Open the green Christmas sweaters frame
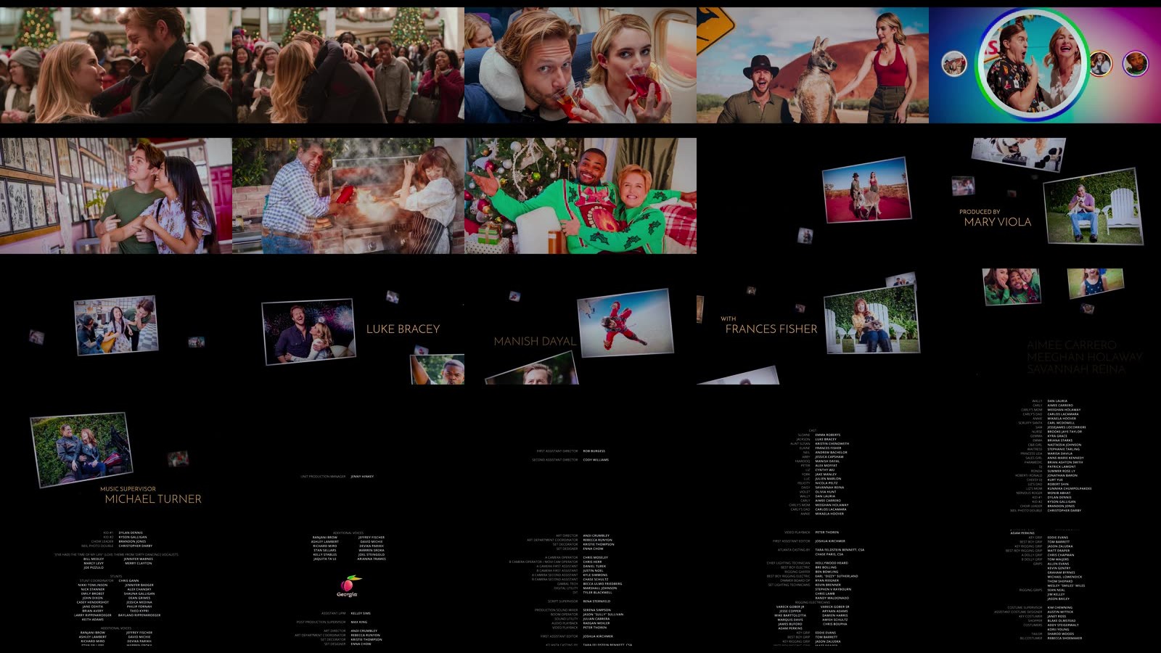1161x653 pixels. 580,196
